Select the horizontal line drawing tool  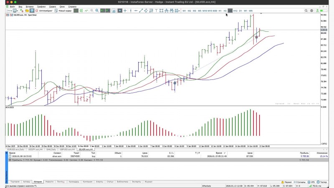tap(136, 11)
